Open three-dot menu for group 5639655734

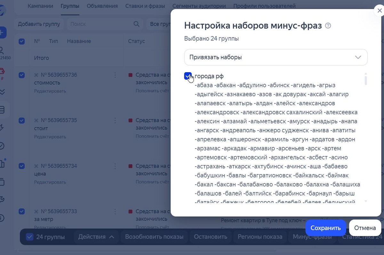pos(115,166)
